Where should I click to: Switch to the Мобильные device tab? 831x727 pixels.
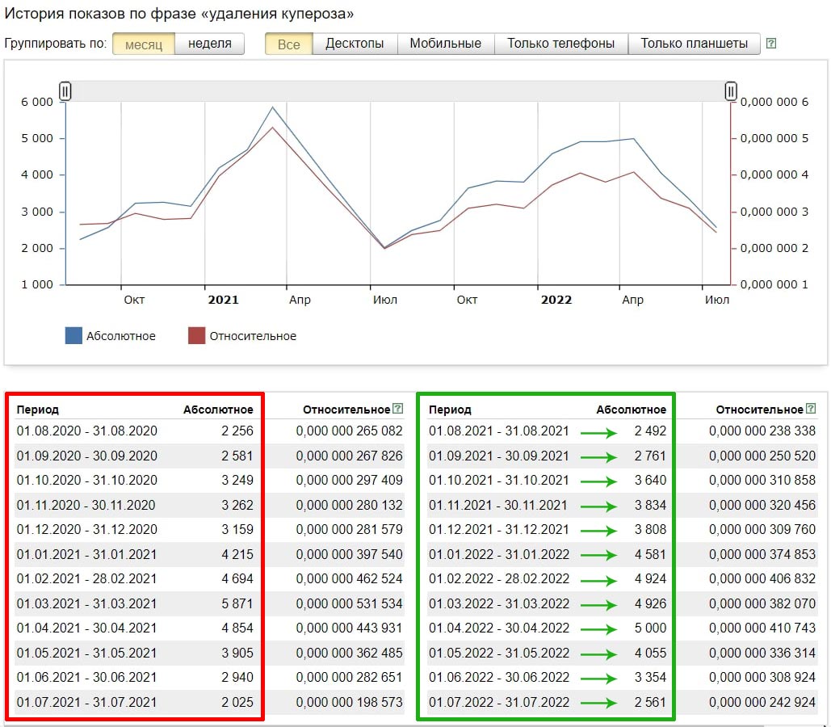click(446, 44)
